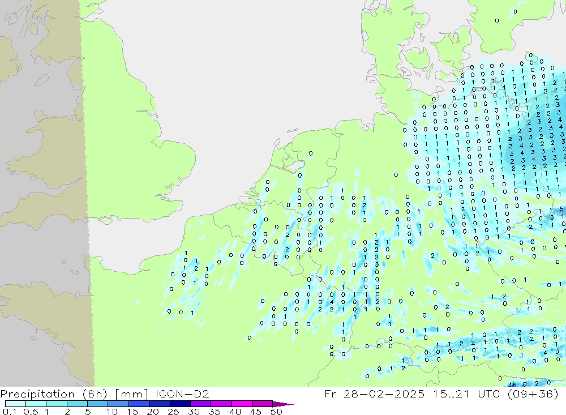Click the '(09+36)' forecast run label
The width and height of the screenshot is (566, 415).
pos(533,393)
